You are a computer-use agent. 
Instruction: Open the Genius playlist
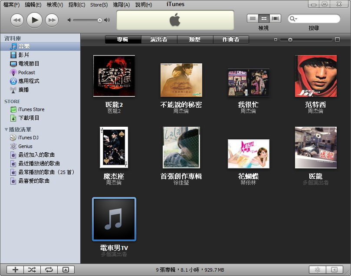(40, 146)
